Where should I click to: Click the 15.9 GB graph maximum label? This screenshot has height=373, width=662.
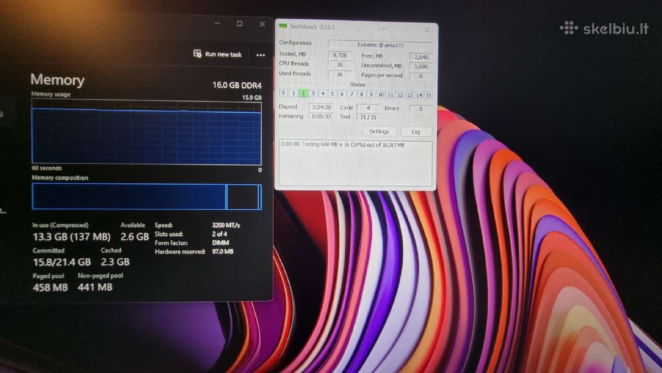click(252, 98)
